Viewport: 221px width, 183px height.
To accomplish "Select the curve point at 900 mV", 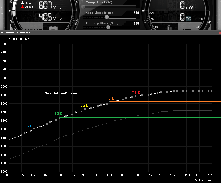I will (x=59, y=118).
